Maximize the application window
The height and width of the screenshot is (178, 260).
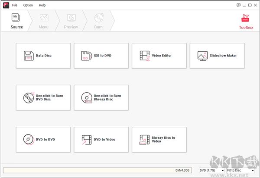(x=250, y=5)
